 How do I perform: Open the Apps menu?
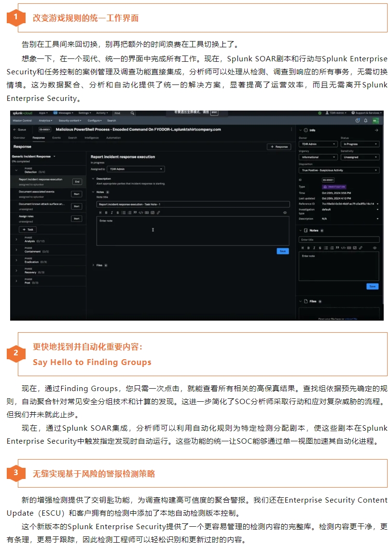click(x=43, y=113)
